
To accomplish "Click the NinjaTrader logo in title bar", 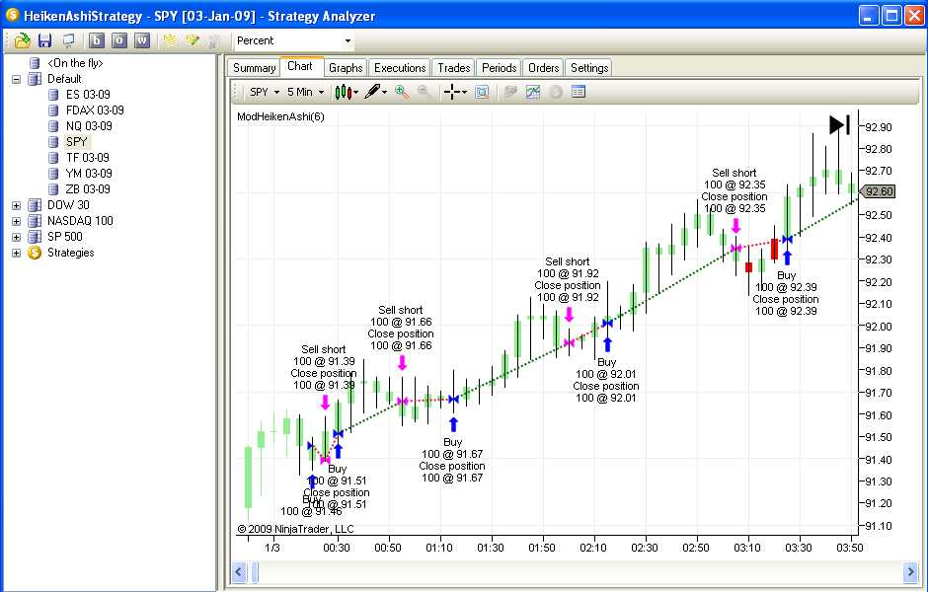I will (x=12, y=15).
